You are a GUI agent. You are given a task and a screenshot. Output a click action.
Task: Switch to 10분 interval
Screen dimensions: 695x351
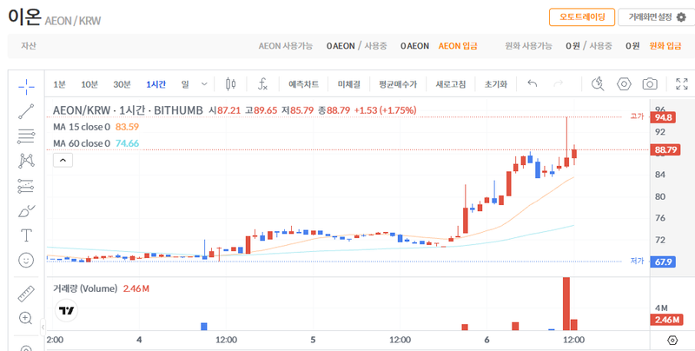(89, 84)
